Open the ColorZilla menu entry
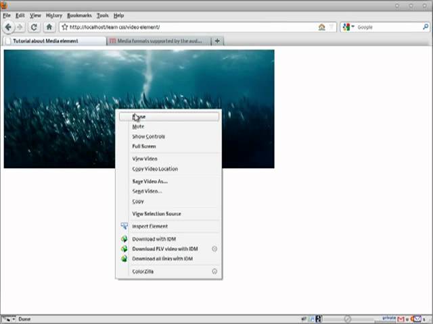This screenshot has width=433, height=324. (x=169, y=271)
